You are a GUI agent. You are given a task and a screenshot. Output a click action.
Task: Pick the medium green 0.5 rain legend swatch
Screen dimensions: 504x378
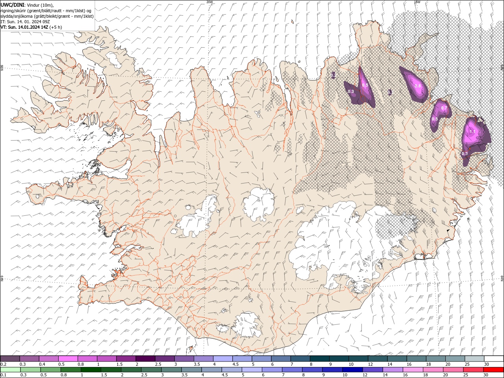(x=50, y=370)
